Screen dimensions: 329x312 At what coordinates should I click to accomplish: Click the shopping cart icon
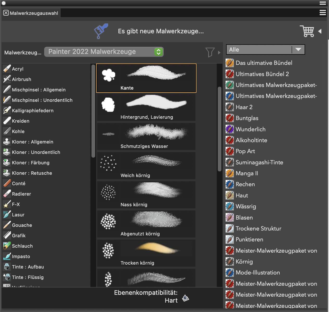pyautogui.click(x=307, y=31)
